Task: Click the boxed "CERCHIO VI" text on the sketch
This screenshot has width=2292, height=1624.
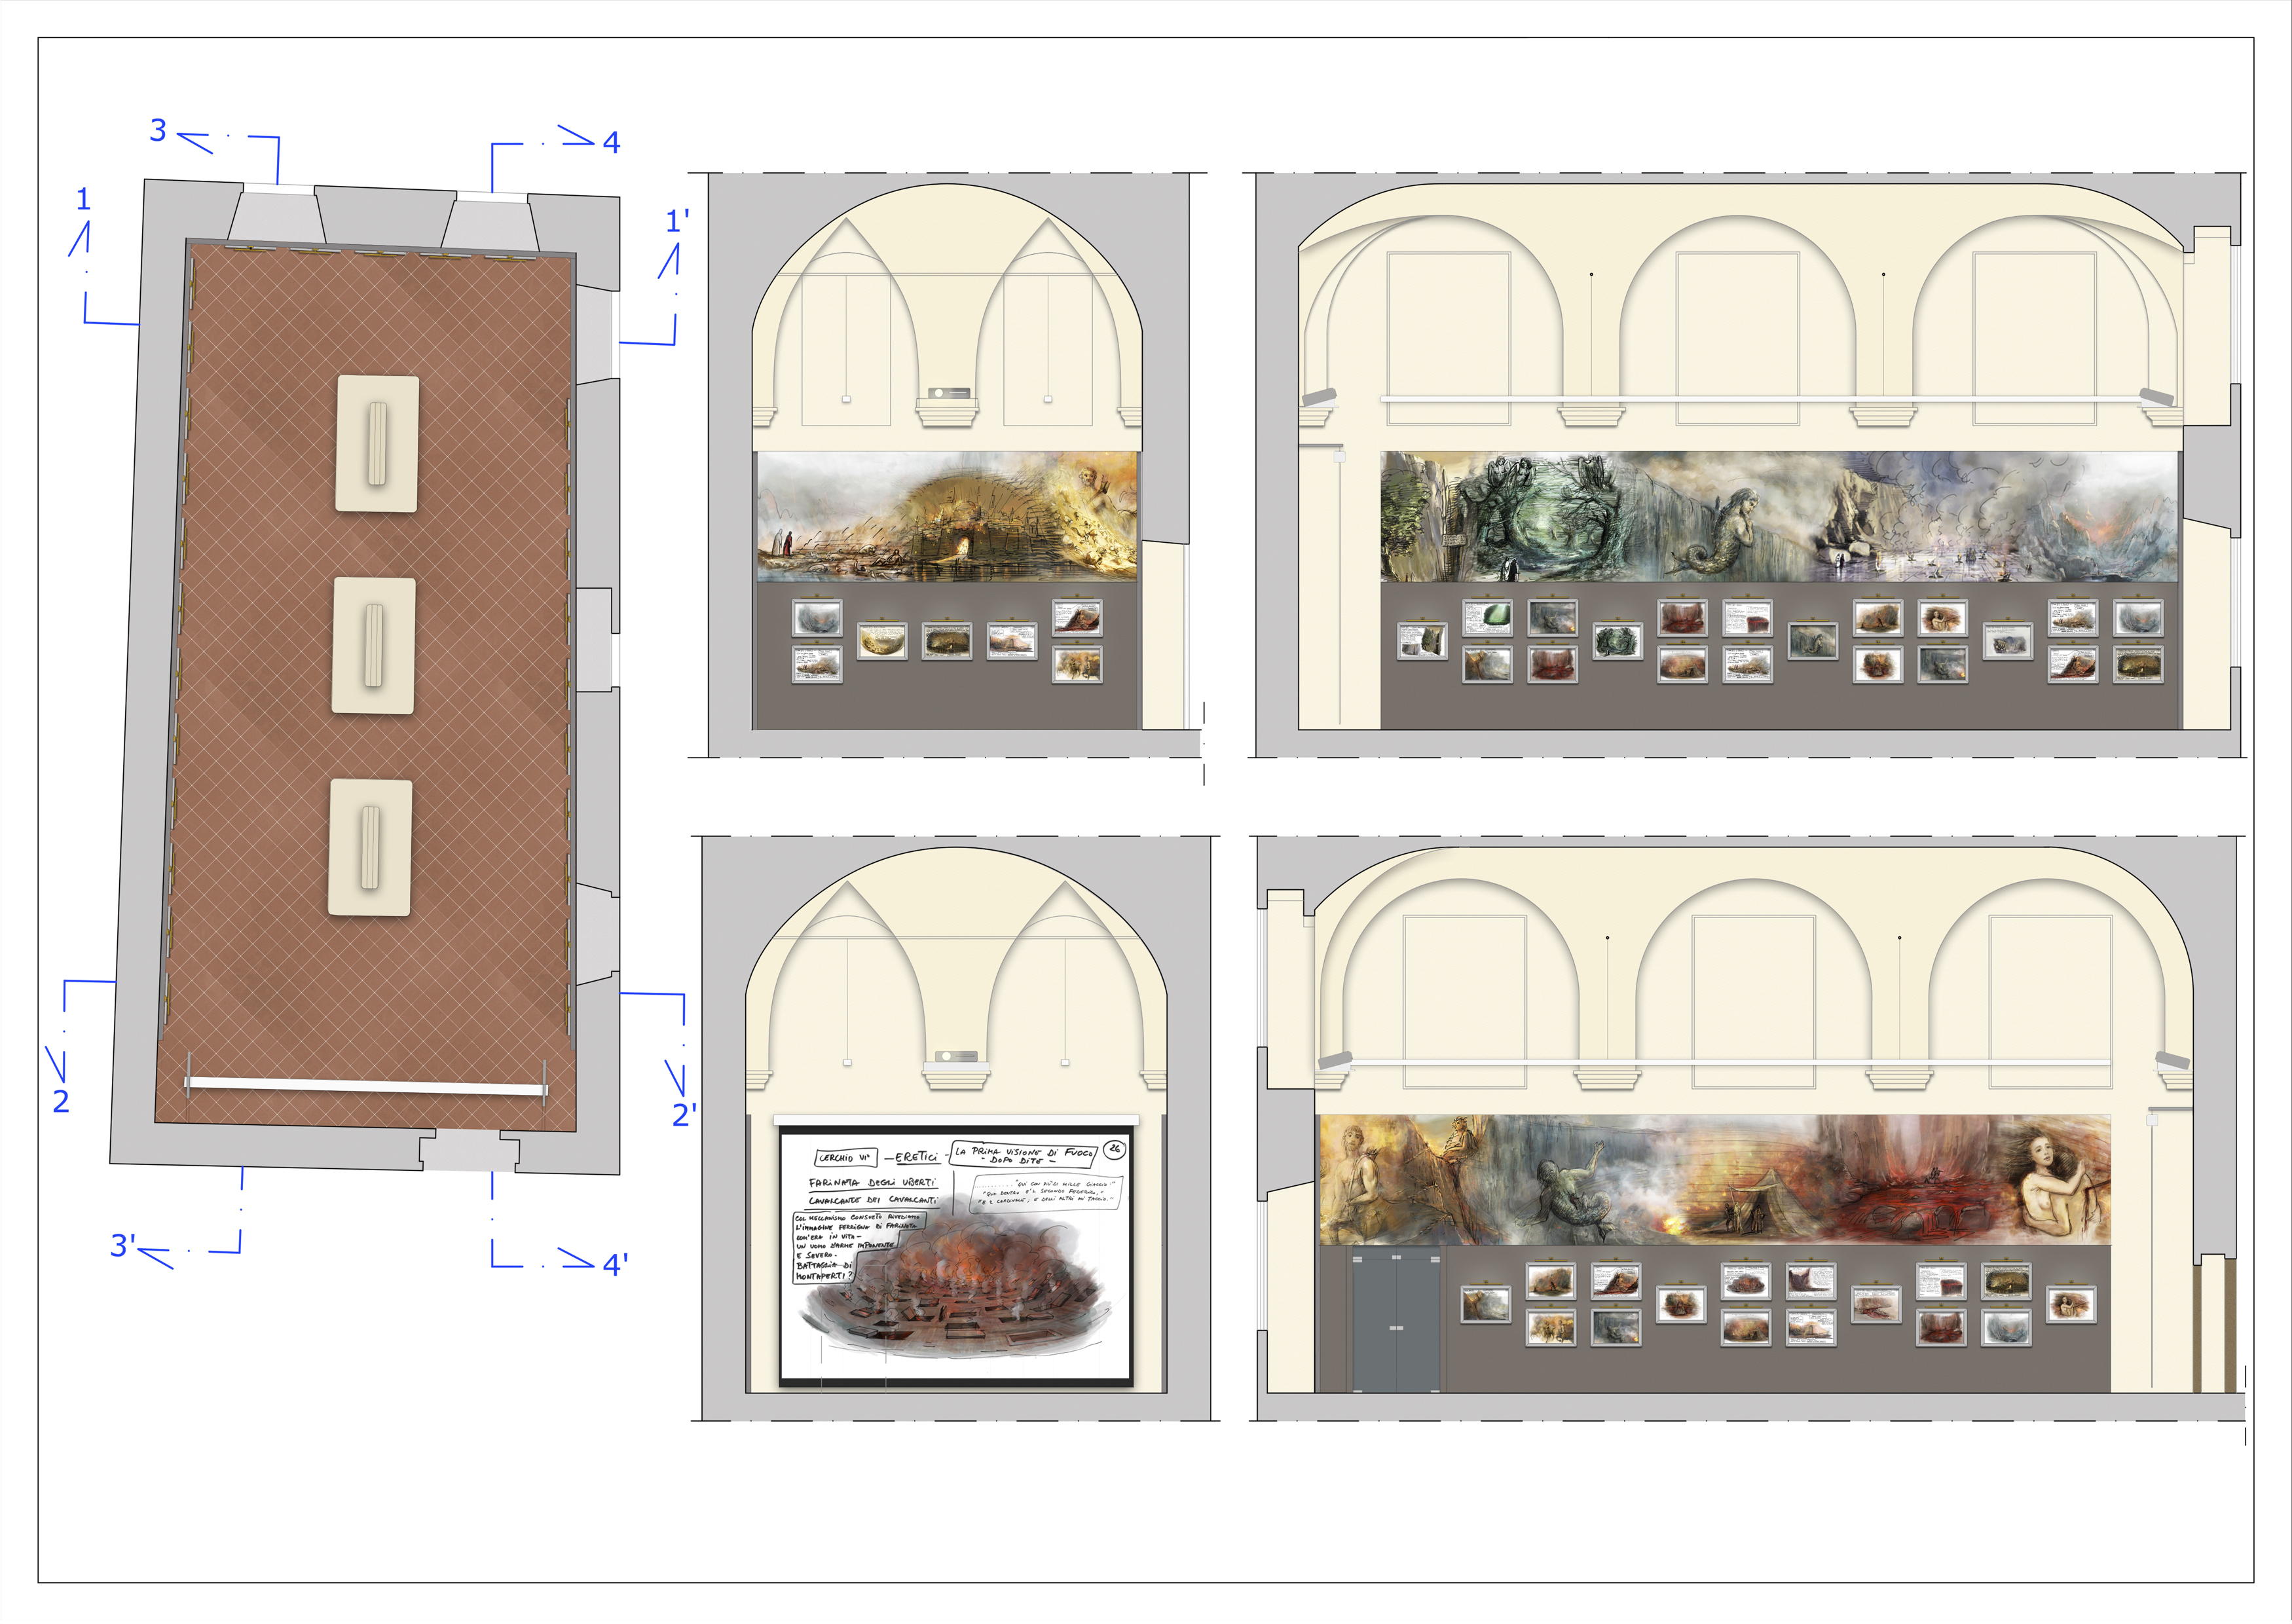Action: click(x=845, y=1158)
